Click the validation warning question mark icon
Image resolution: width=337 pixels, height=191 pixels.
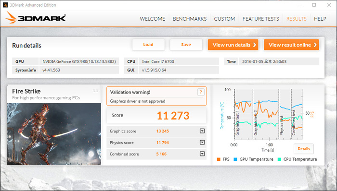pos(201,92)
